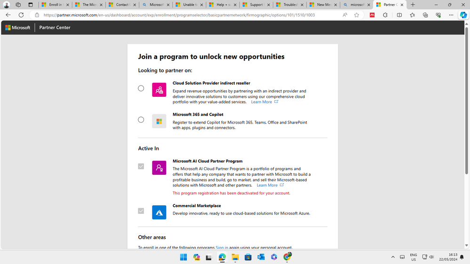Screen dimensions: 470x264
Task: Open browser profile avatar
Action: tap(6, 5)
